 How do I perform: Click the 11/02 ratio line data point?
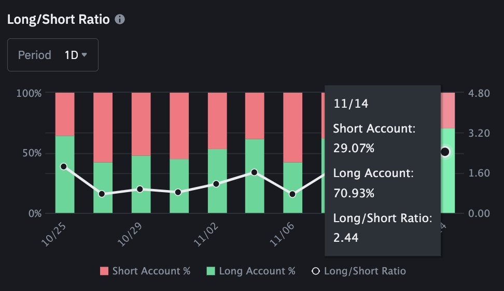[216, 184]
